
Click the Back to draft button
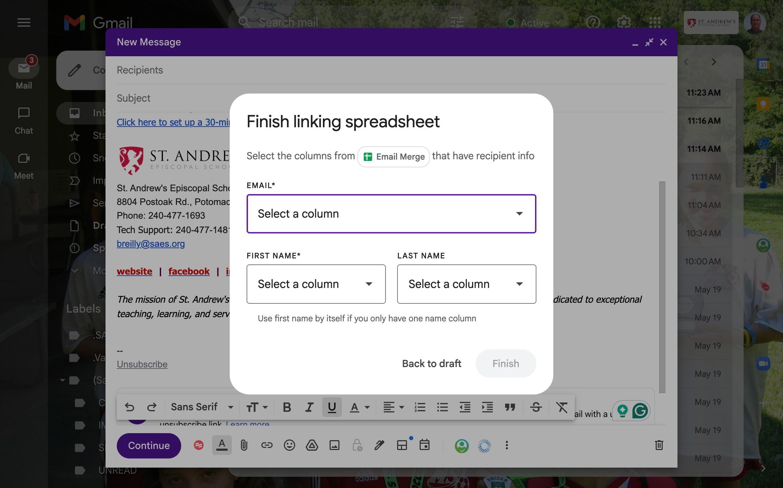click(x=431, y=364)
